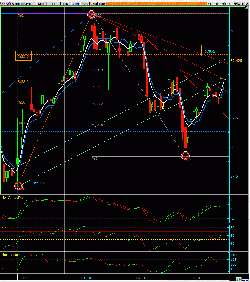
Task: Select the orange %23,6 Fibonacci label box
Action: tap(23, 56)
